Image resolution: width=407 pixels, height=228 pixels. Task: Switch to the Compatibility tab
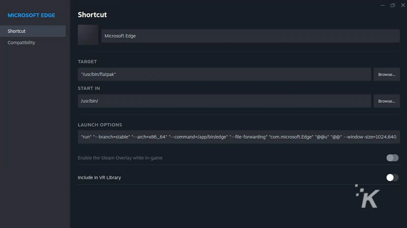[21, 42]
